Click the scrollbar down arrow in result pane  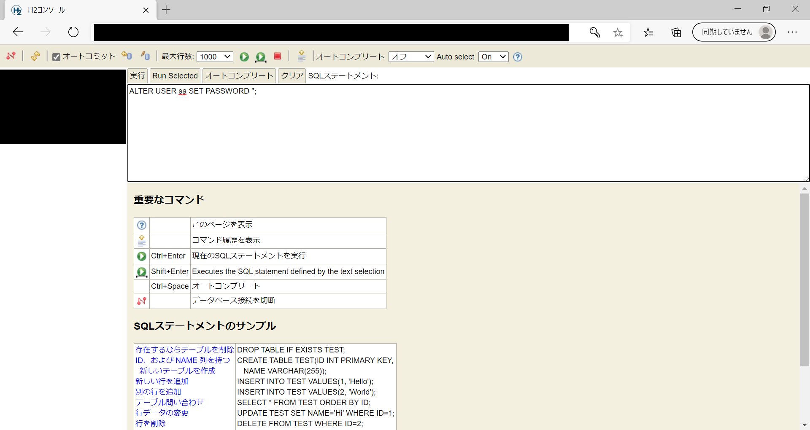click(x=805, y=425)
